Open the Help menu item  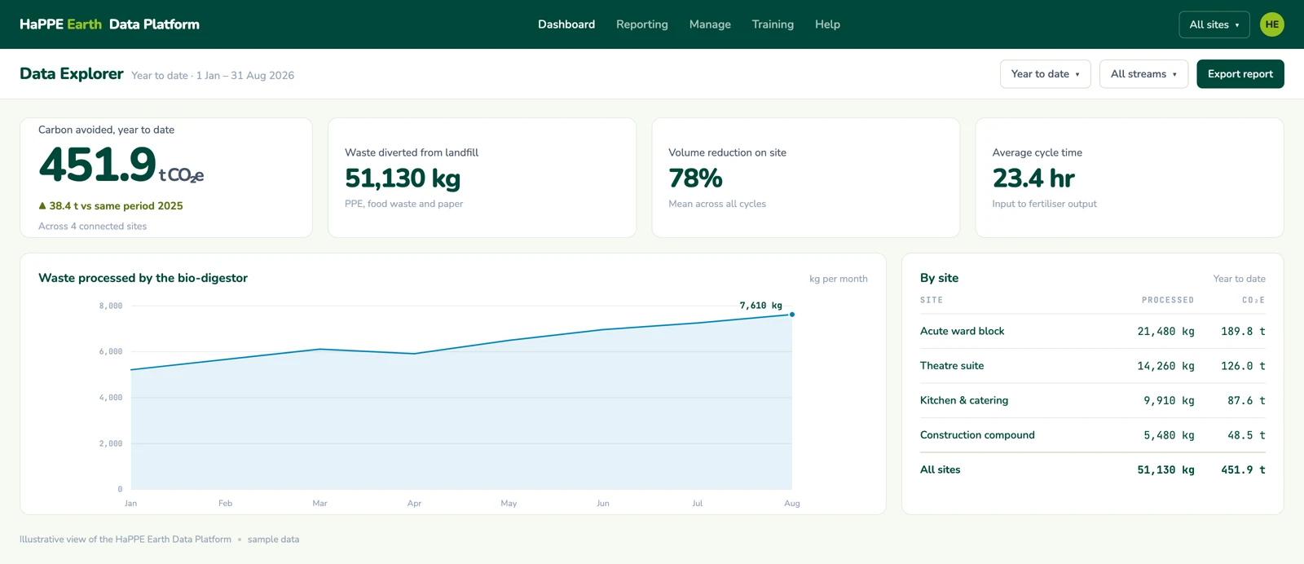tap(827, 24)
